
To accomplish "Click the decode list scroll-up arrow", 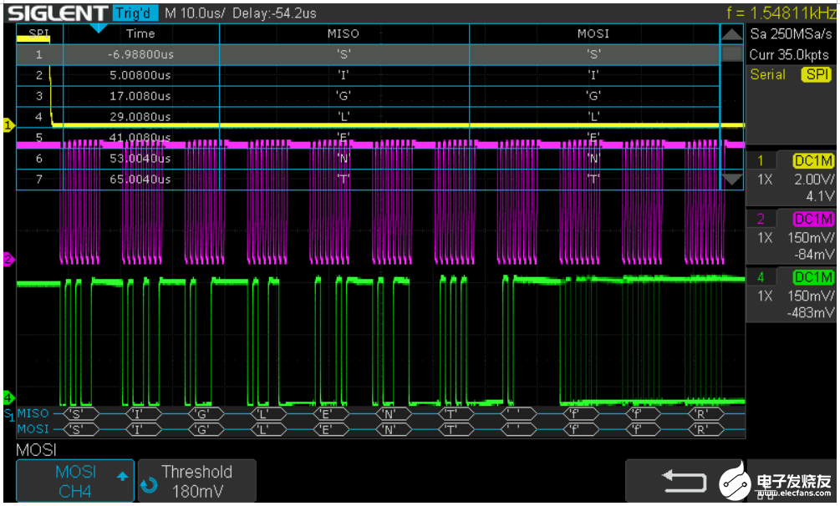I will 731,35.
